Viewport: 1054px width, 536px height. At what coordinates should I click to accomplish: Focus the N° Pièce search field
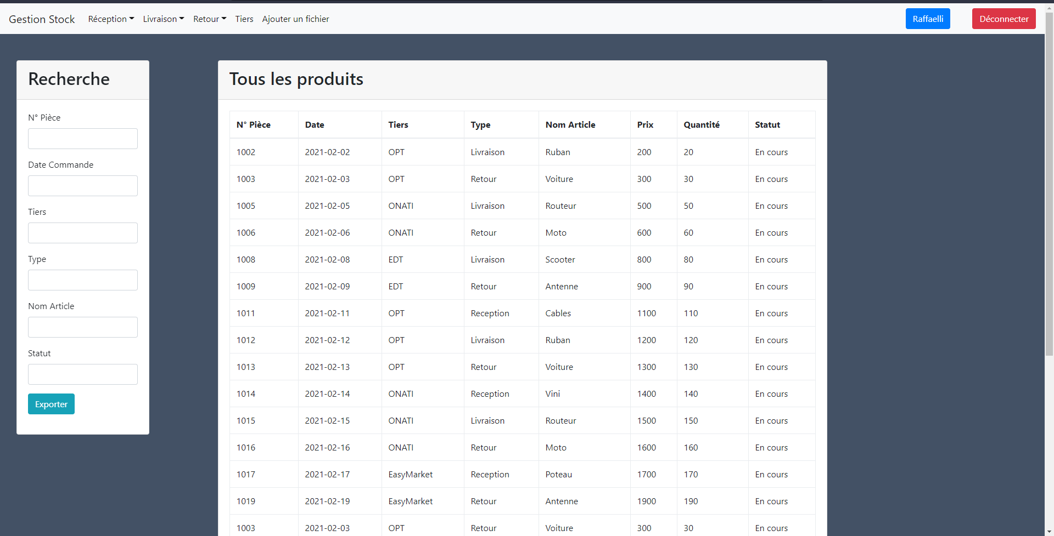click(83, 139)
